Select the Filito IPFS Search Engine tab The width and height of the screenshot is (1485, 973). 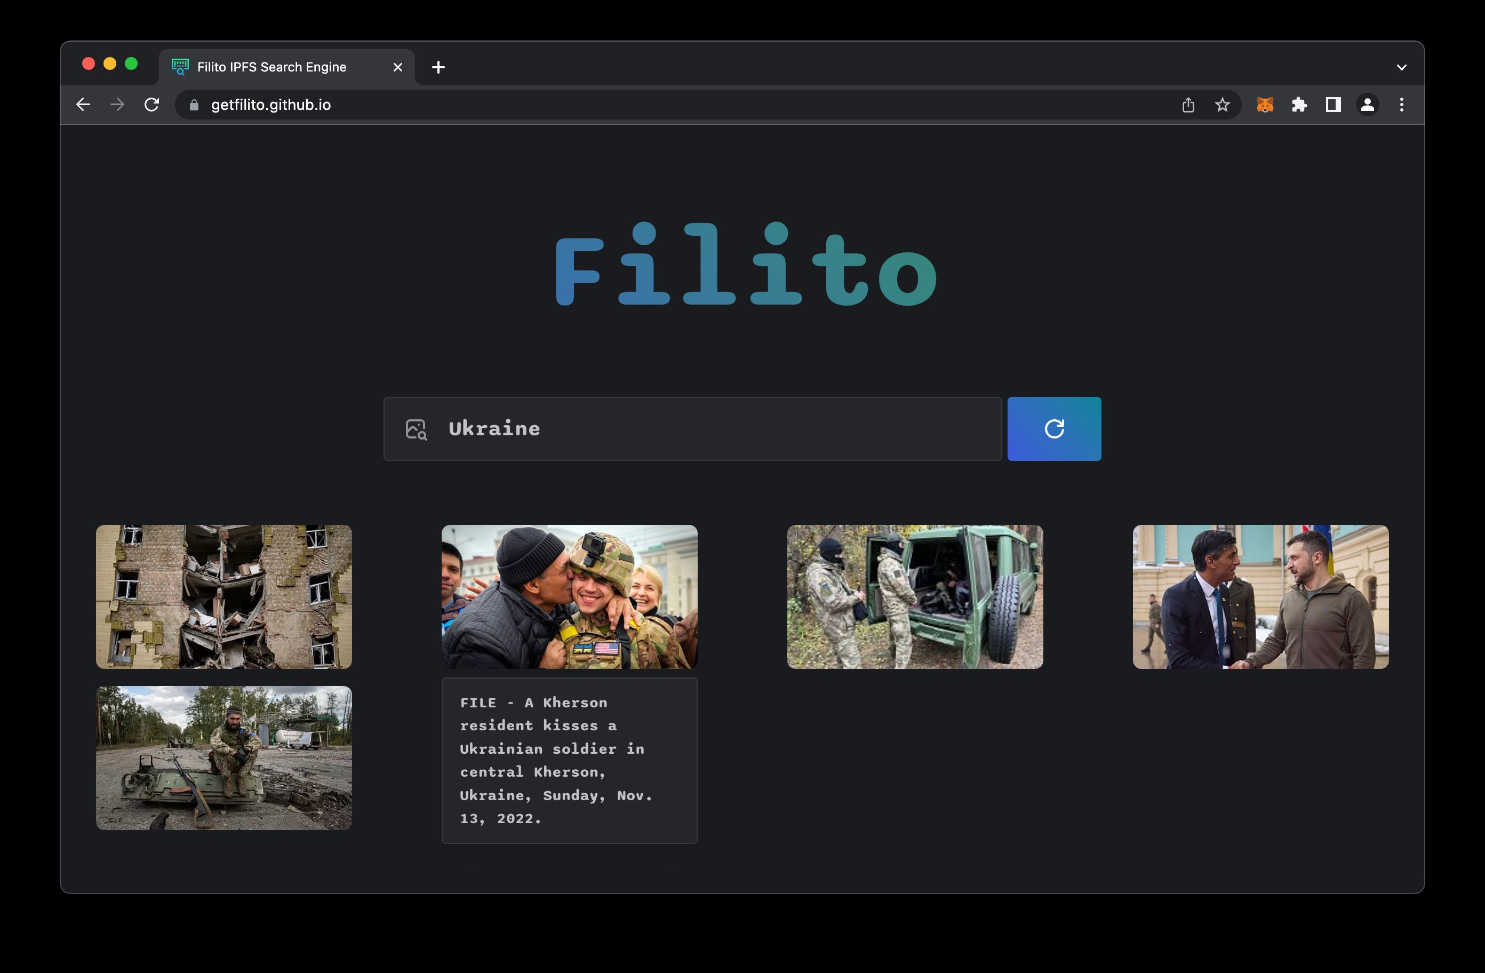pos(287,67)
